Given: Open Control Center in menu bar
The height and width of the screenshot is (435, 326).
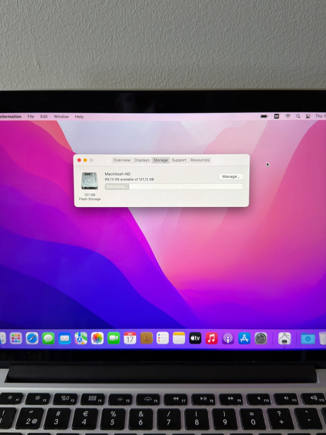Looking at the screenshot, I should pos(308,116).
